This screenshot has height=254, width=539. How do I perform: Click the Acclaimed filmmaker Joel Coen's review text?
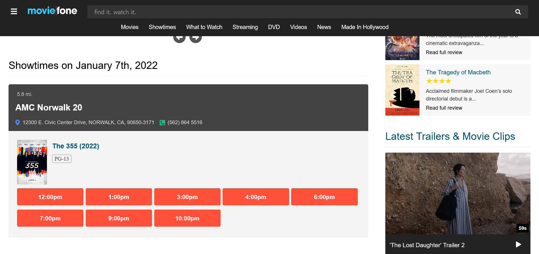pyautogui.click(x=469, y=95)
